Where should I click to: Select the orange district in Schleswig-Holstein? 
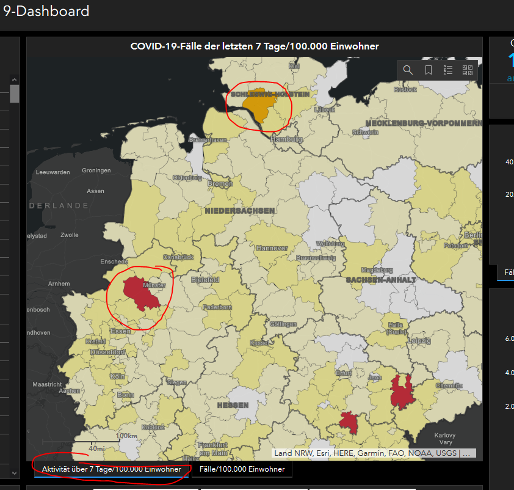(261, 111)
